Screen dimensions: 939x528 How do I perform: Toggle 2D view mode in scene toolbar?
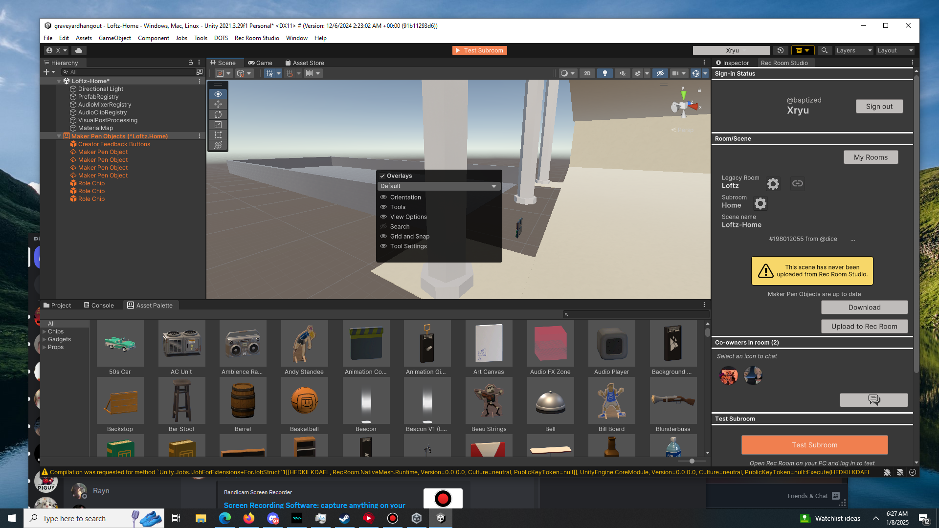(587, 73)
